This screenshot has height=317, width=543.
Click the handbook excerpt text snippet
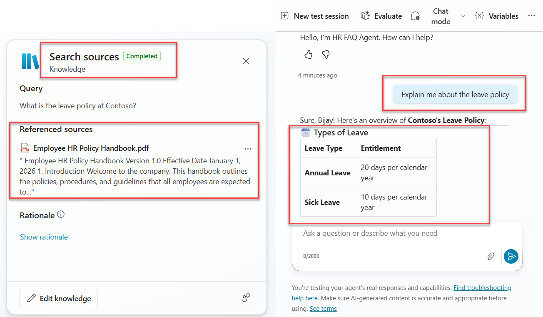pyautogui.click(x=135, y=176)
